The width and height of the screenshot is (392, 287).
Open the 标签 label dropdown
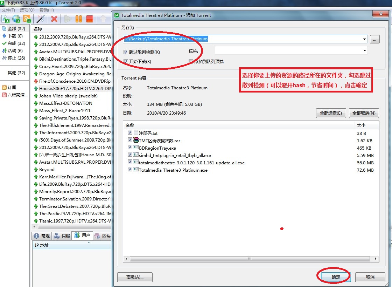[365, 50]
